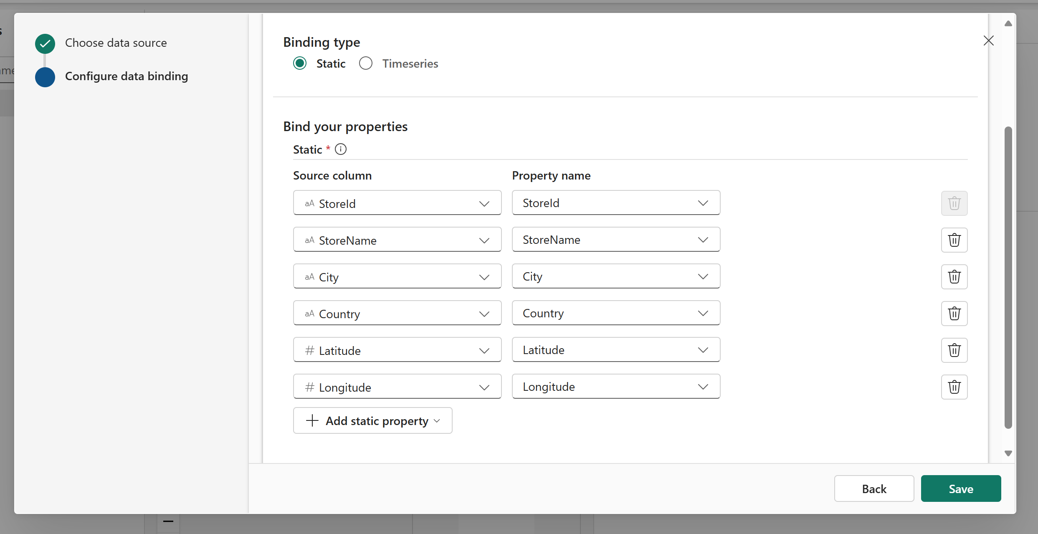Screen dimensions: 1038x534
Task: Select the Configure data binding step
Action: (126, 76)
